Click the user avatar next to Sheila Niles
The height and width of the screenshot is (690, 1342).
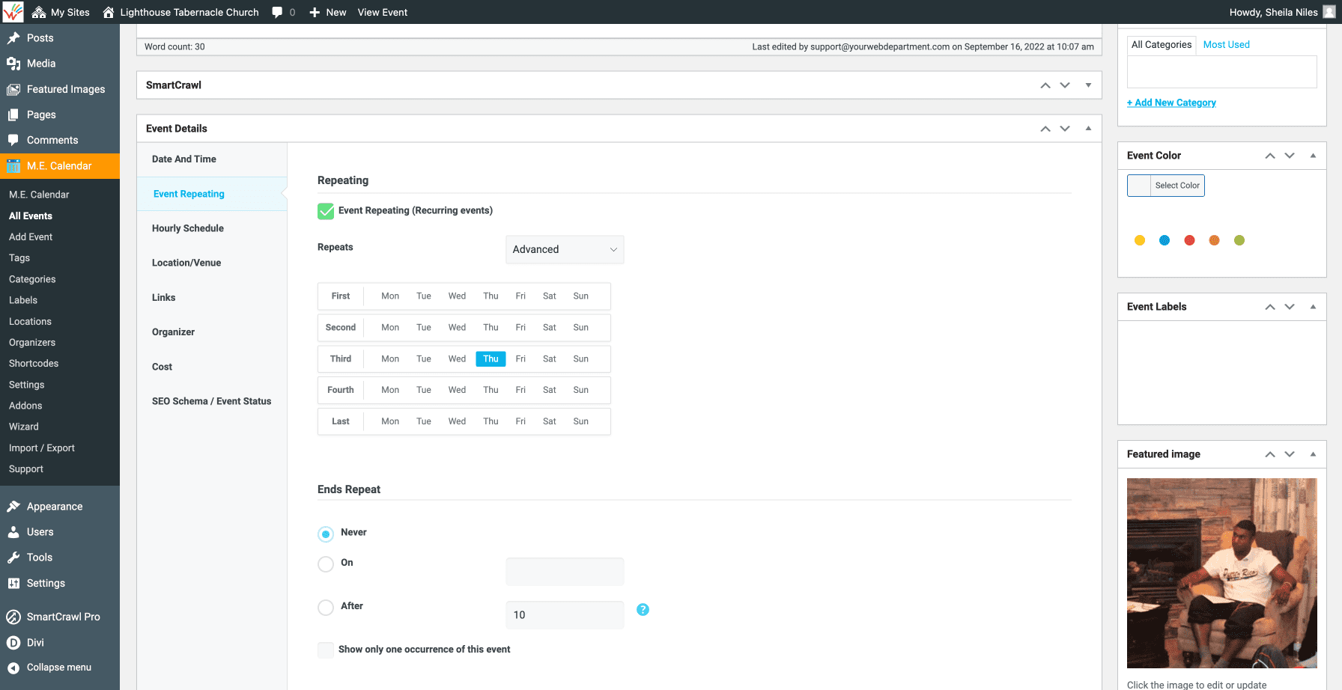(x=1329, y=12)
